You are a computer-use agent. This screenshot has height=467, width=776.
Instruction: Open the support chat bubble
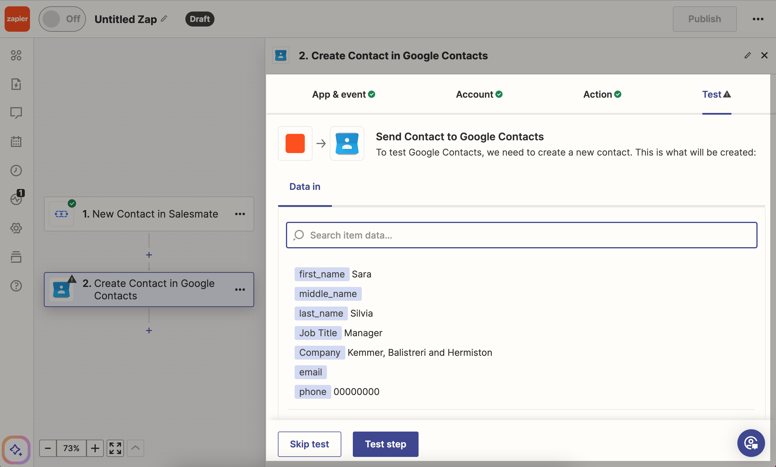751,443
